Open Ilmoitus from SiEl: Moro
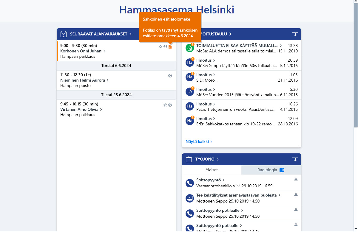The height and width of the screenshot is (232, 358). [206, 75]
